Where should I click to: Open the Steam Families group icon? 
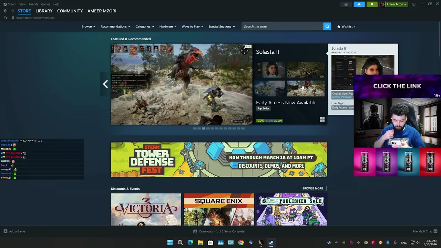pos(346,4)
